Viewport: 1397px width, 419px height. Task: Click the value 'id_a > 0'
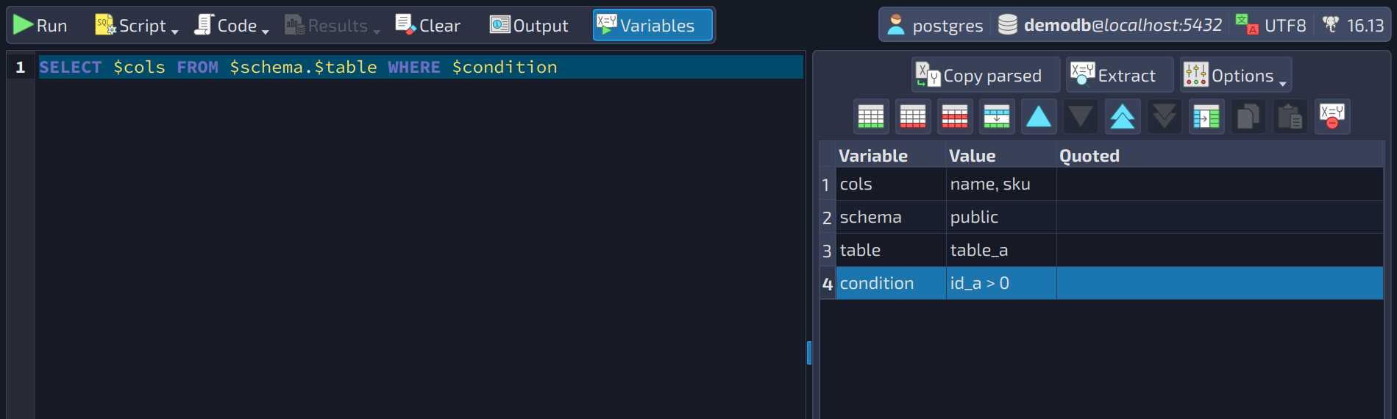tap(1001, 283)
